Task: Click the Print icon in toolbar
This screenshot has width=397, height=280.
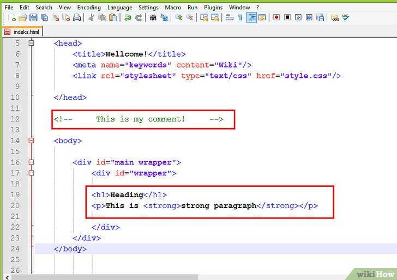Action: click(x=77, y=17)
